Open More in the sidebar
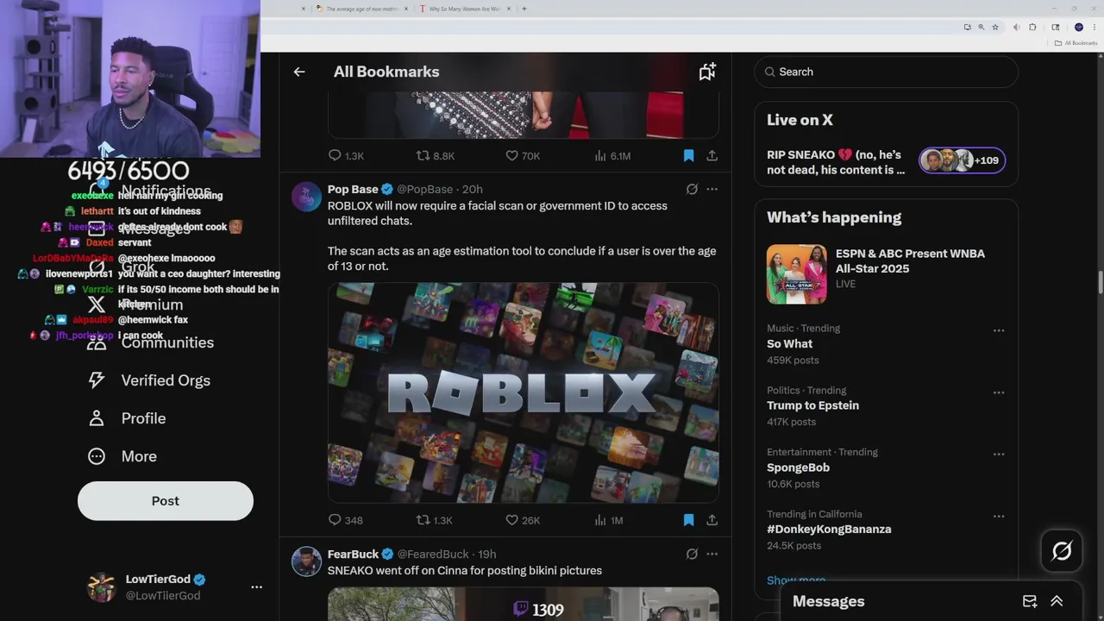The width and height of the screenshot is (1104, 621). (122, 456)
